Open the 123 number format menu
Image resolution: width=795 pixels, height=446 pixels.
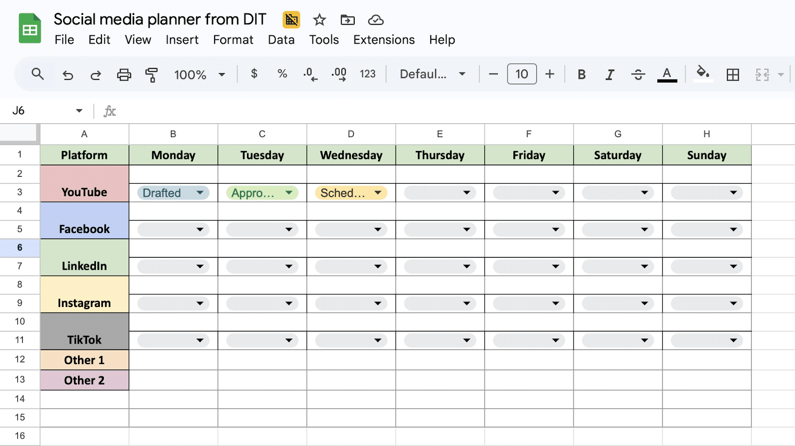[x=368, y=74]
